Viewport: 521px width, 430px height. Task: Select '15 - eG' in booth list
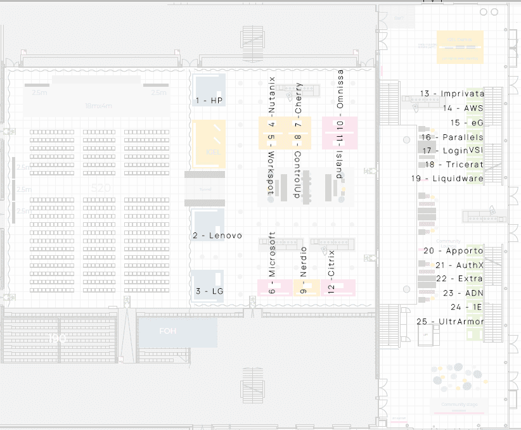click(x=467, y=122)
